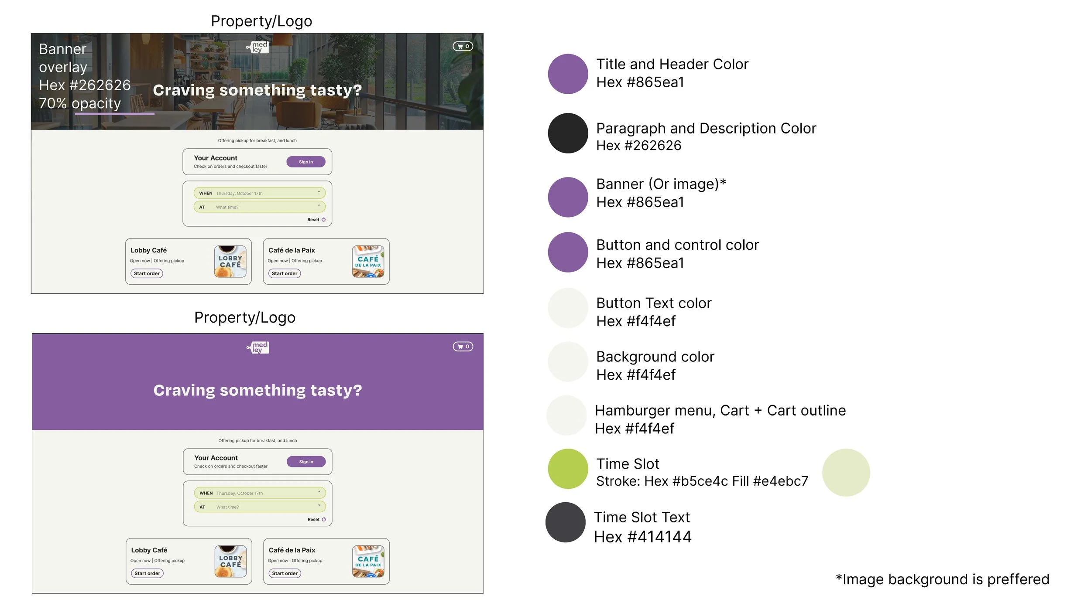Open the AT time dropdown in the top mockup
The height and width of the screenshot is (613, 1091).
pos(319,206)
